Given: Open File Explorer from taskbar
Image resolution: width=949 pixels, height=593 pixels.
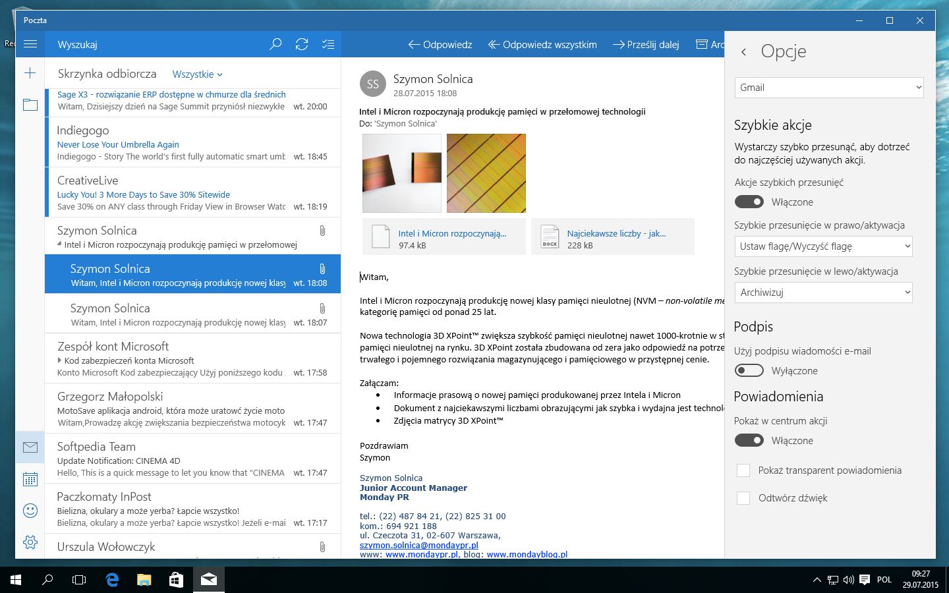Looking at the screenshot, I should click(144, 580).
